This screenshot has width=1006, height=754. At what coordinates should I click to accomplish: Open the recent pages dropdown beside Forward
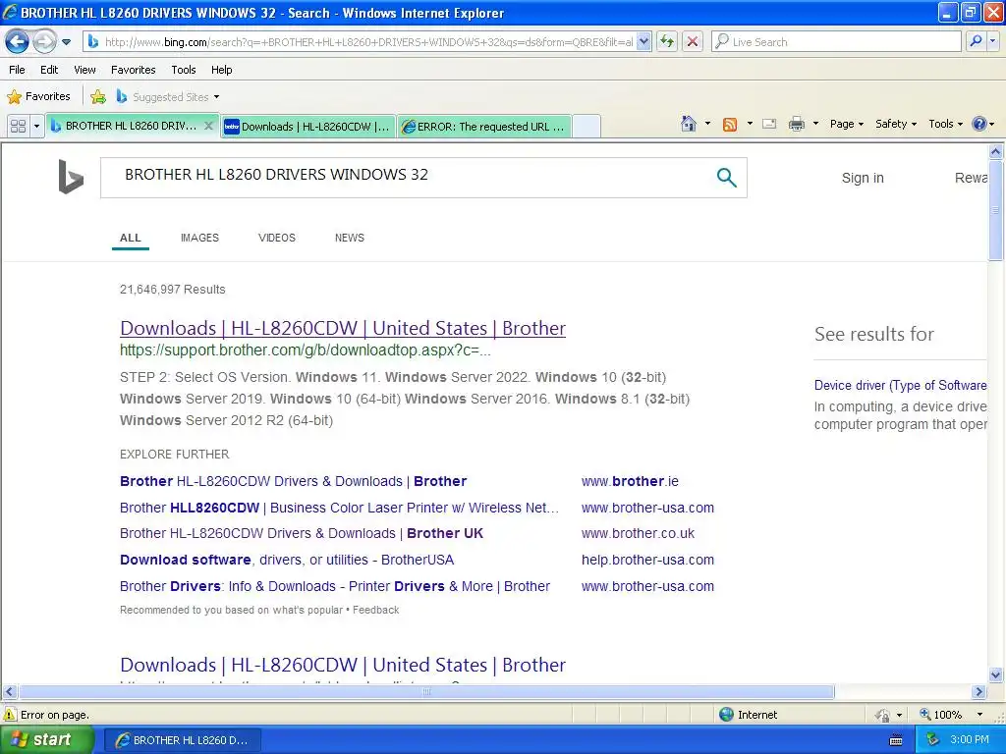point(66,42)
